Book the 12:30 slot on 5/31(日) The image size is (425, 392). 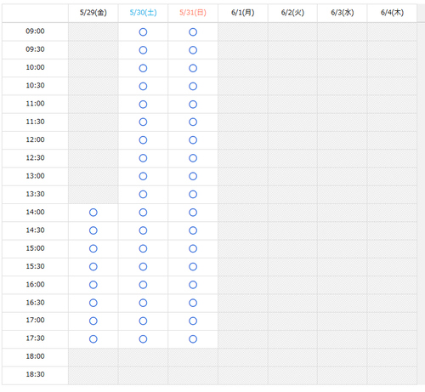[193, 158]
